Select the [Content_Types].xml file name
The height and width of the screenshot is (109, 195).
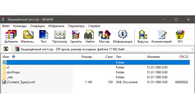pyautogui.click(x=21, y=82)
